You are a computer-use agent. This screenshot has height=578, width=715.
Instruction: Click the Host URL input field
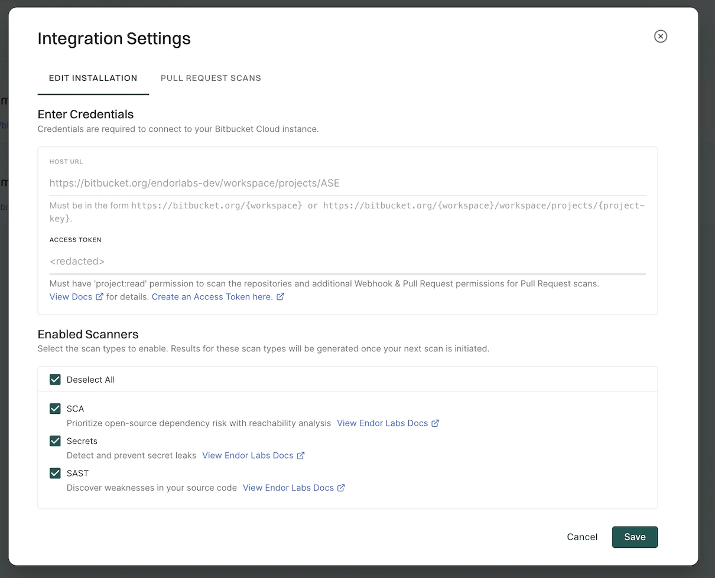pyautogui.click(x=236, y=183)
